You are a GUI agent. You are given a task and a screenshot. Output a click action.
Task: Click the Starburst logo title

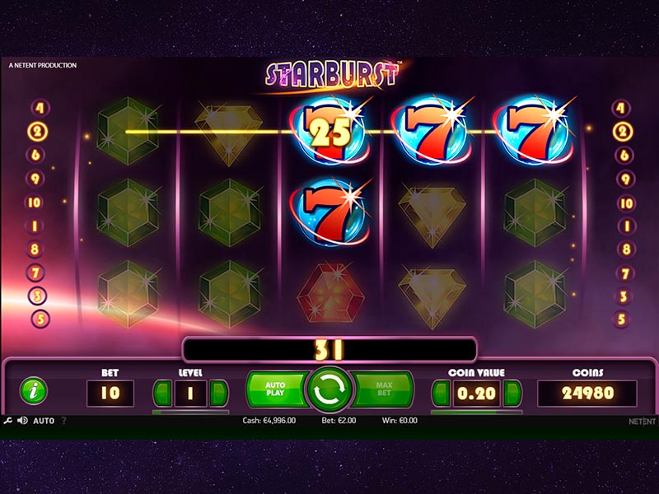(x=332, y=76)
